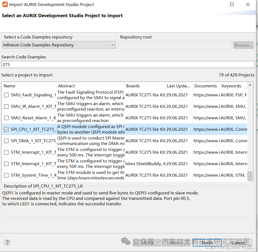The image size is (258, 252).
Task: Click the help question mark icon
Action: click(7, 242)
